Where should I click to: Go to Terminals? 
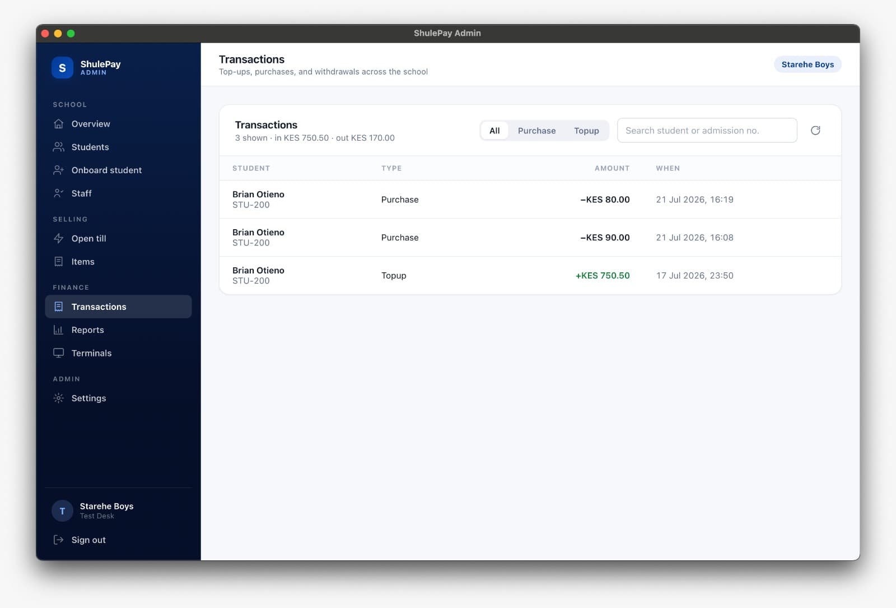[x=118, y=353]
